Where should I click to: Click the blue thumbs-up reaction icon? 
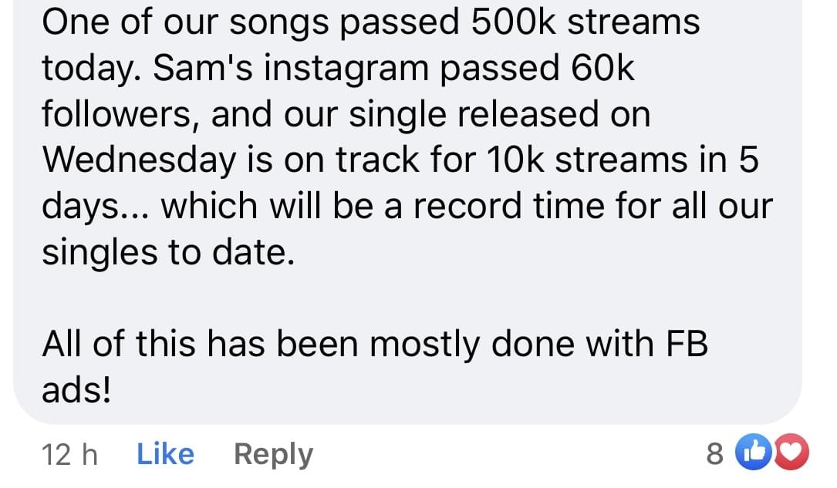click(x=754, y=454)
